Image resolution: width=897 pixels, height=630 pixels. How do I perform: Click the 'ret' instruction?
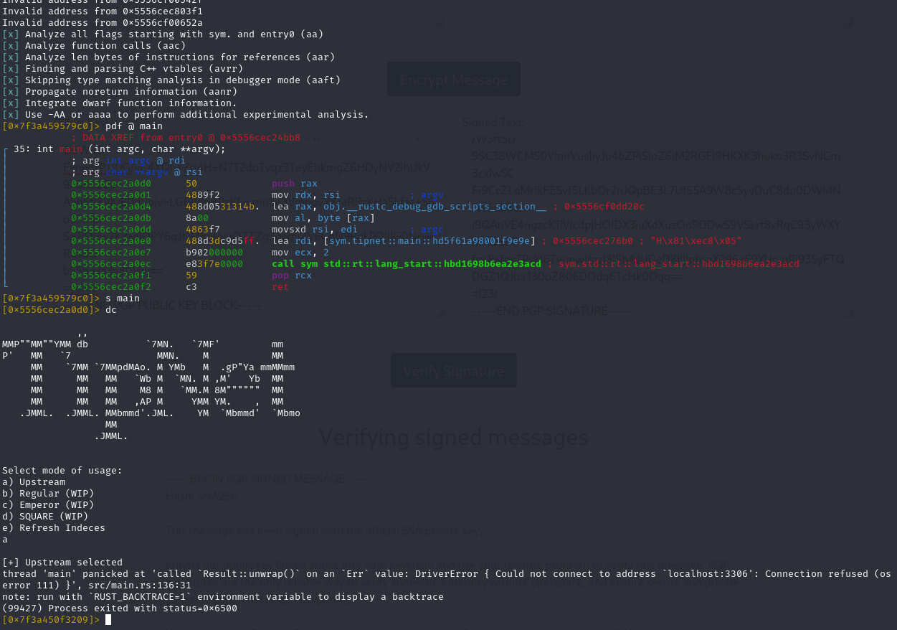280,287
